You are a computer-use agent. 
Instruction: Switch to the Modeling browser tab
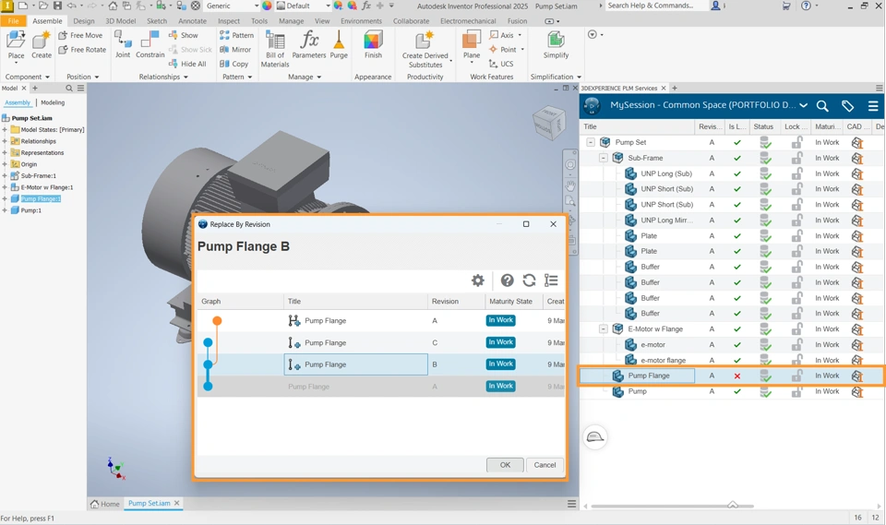click(x=53, y=102)
